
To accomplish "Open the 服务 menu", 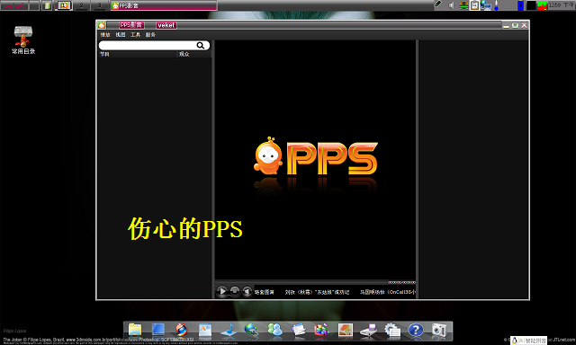I will tap(150, 35).
